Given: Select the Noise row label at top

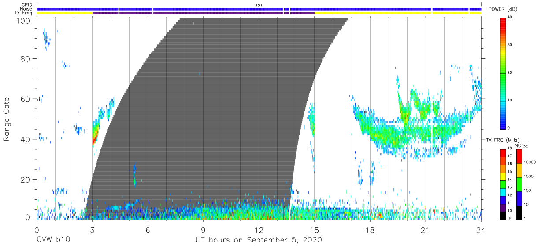Looking at the screenshot, I should [27, 9].
